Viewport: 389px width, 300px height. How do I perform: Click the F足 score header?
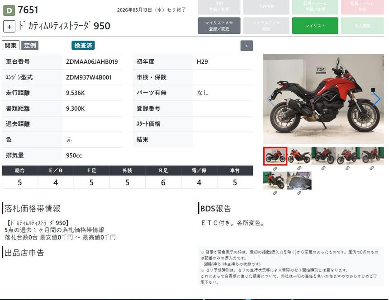[x=91, y=171]
